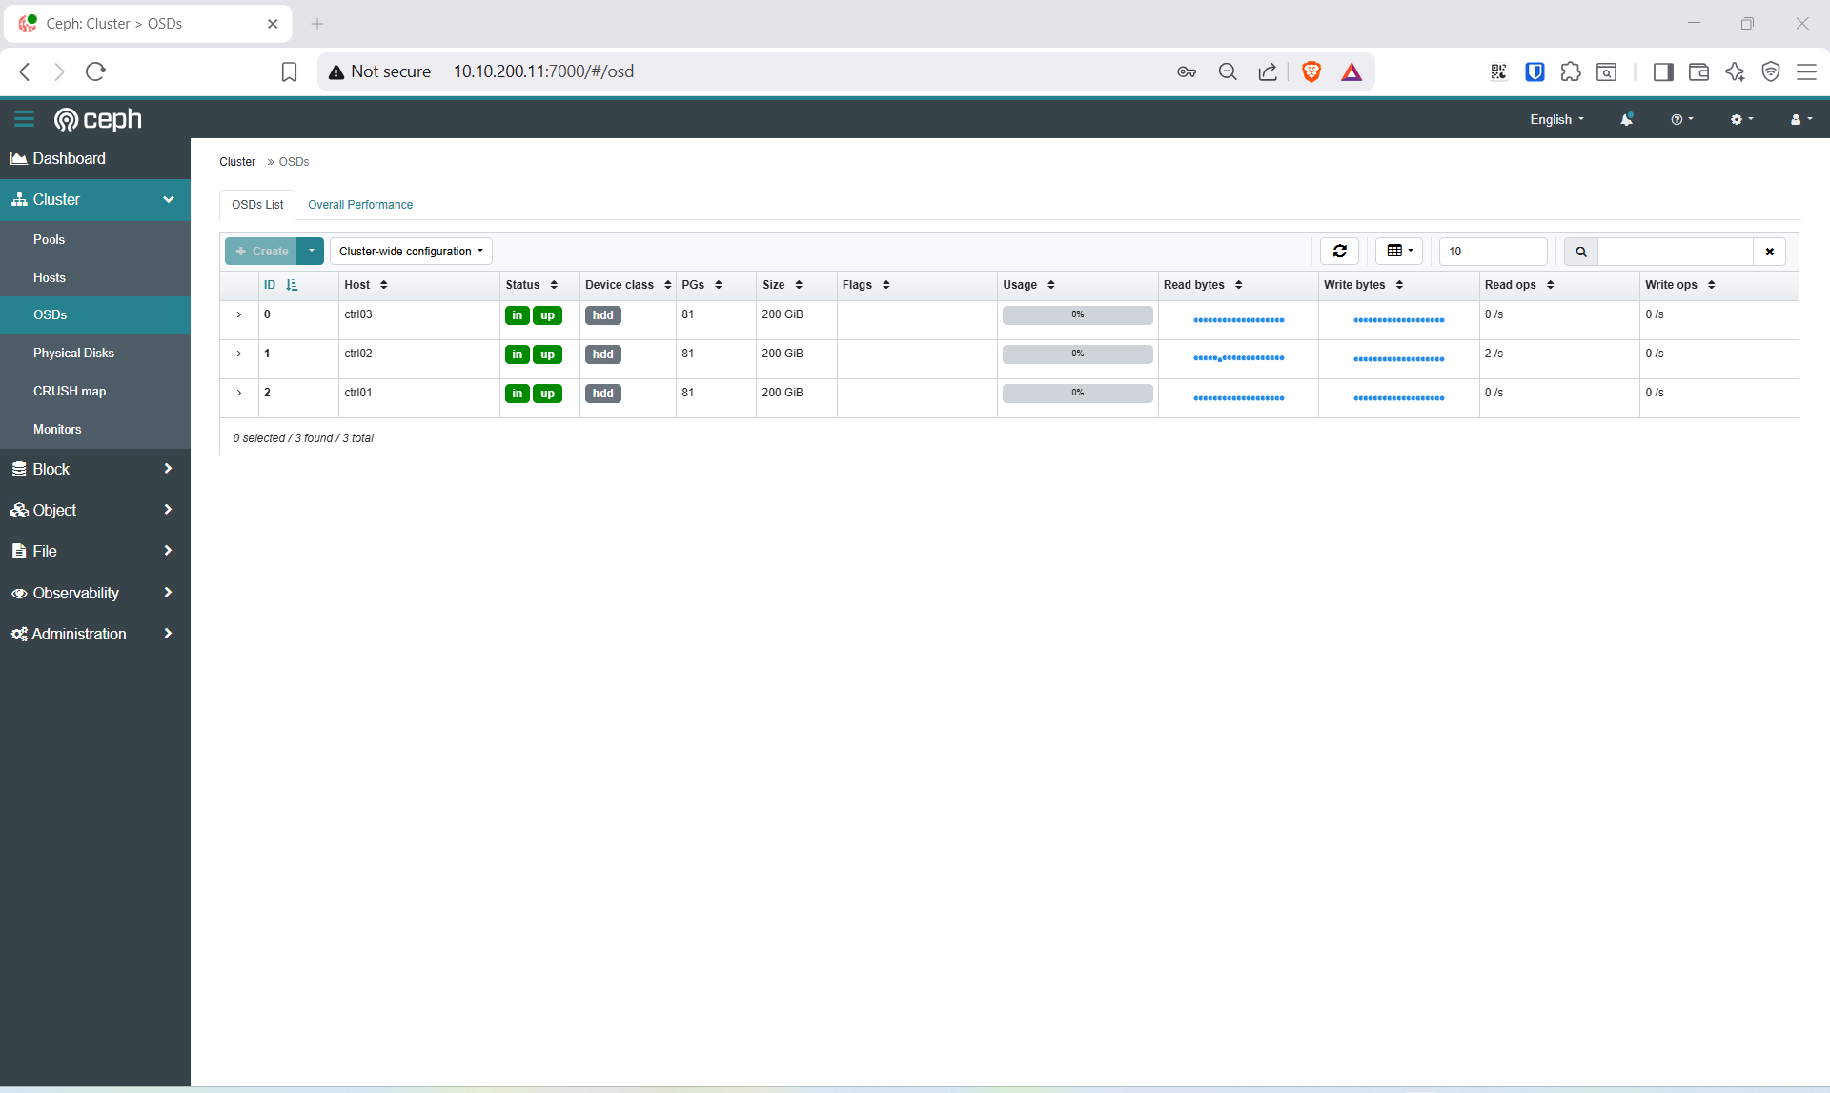Open the English language selector
Viewport: 1830px width, 1093px height.
[1557, 119]
